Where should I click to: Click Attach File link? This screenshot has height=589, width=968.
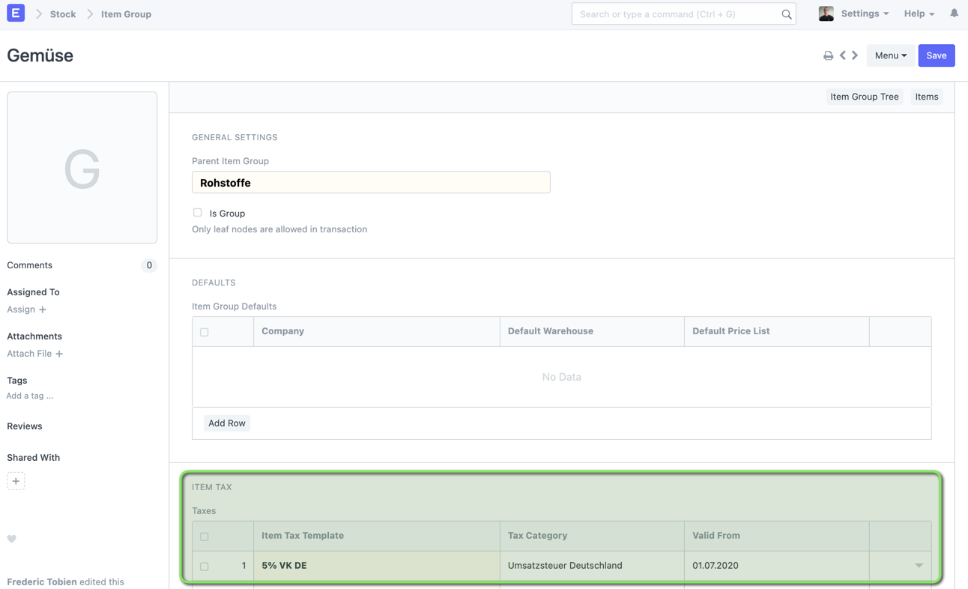click(x=29, y=354)
